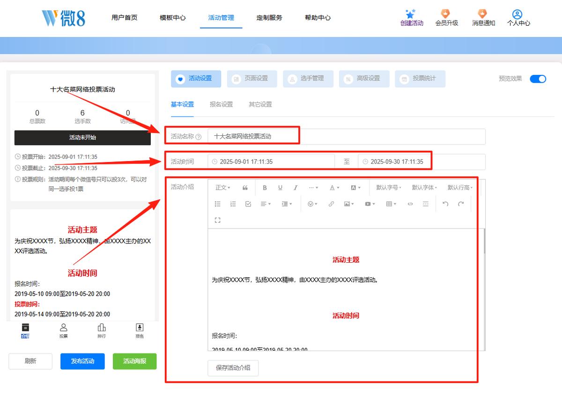Click the green 活动海报 button
Image resolution: width=562 pixels, height=397 pixels.
click(134, 361)
